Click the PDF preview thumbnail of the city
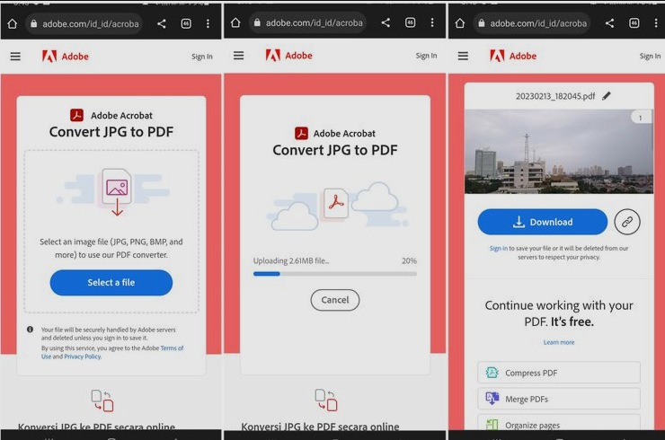This screenshot has width=665, height=440. pos(559,152)
